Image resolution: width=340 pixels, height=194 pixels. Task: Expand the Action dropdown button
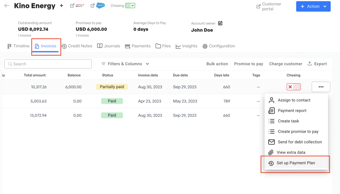click(x=313, y=6)
